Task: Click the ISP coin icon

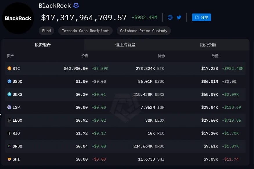Action: pyautogui.click(x=9, y=107)
